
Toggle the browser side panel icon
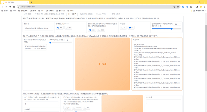pyautogui.click(x=197, y=7)
